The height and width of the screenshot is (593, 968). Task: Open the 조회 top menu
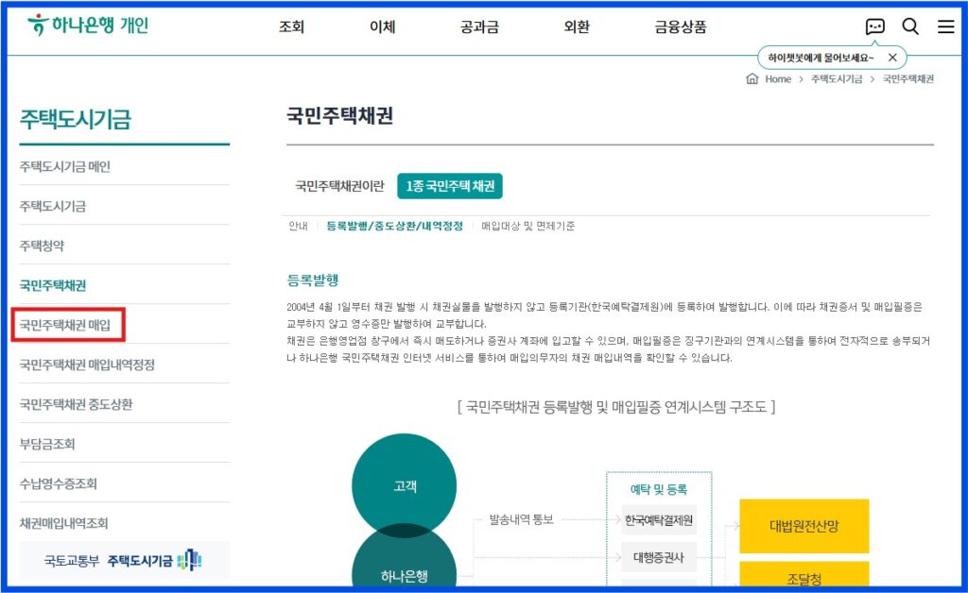pos(291,27)
